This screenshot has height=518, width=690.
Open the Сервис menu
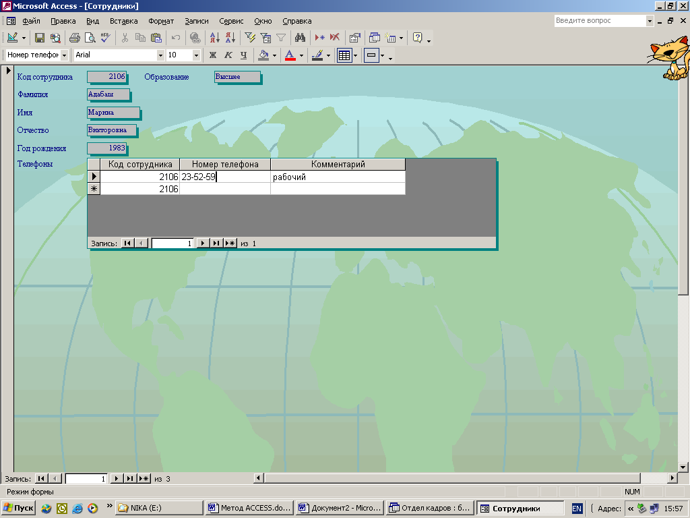coord(232,21)
